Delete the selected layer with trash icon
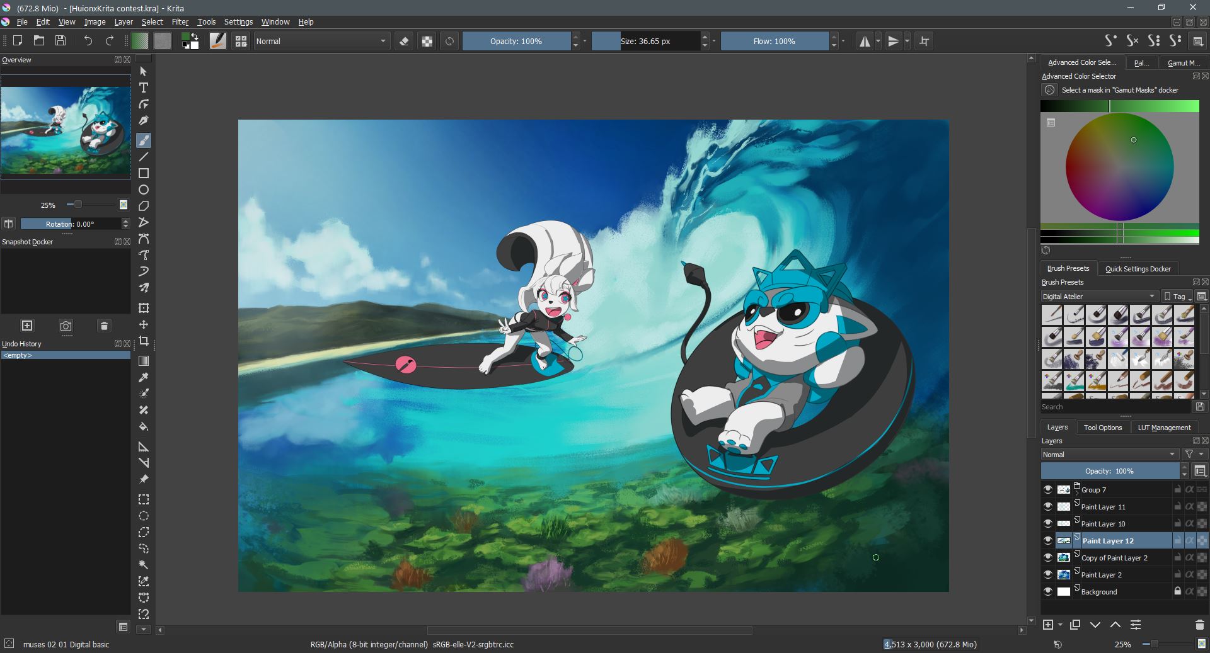 [1199, 625]
